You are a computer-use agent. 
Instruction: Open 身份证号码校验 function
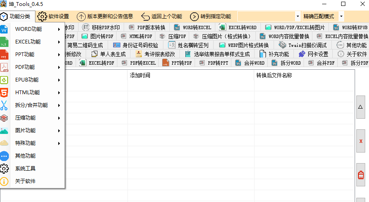pos(136,45)
